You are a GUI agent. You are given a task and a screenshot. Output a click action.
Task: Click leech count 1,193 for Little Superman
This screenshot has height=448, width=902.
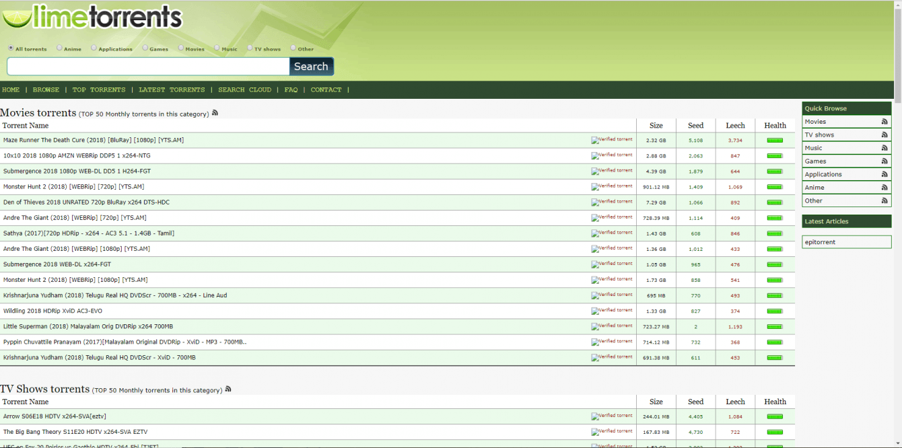coord(735,326)
